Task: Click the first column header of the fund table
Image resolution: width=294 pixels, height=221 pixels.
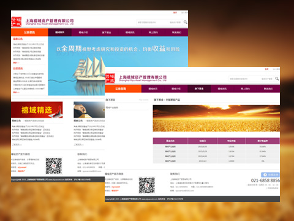Action: (170, 141)
